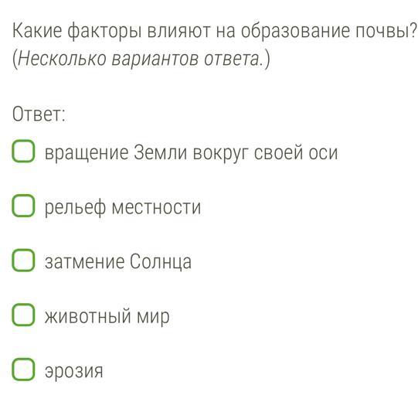Click the question text about образование почвы
Viewport: 418px width, 419px height.
coord(215,32)
